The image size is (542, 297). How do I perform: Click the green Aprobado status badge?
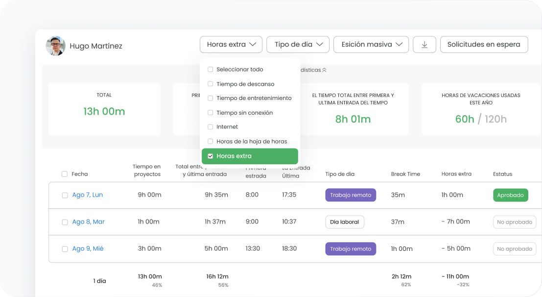point(510,195)
